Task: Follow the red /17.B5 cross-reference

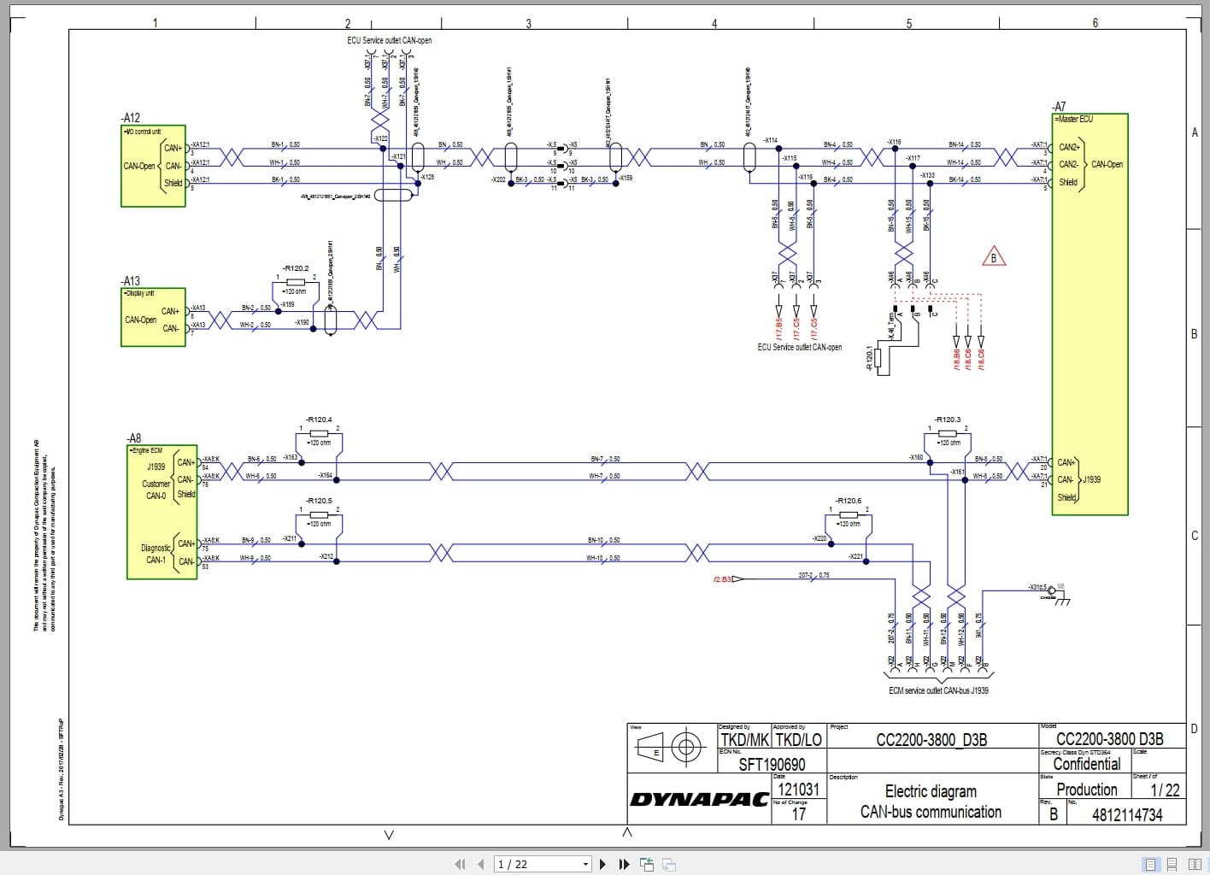Action: [x=778, y=329]
